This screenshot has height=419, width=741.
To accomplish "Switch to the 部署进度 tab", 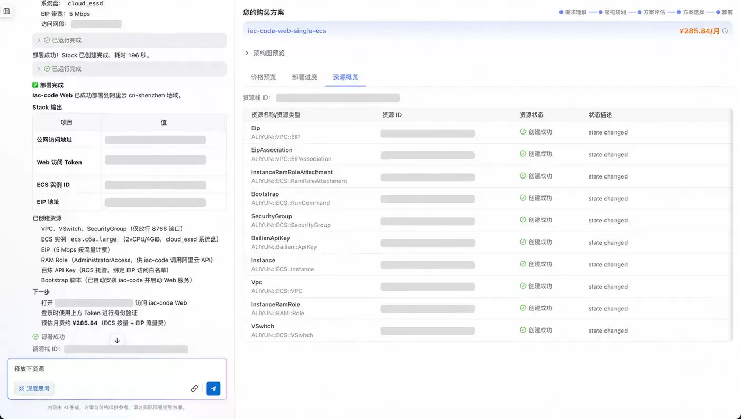I will (305, 77).
